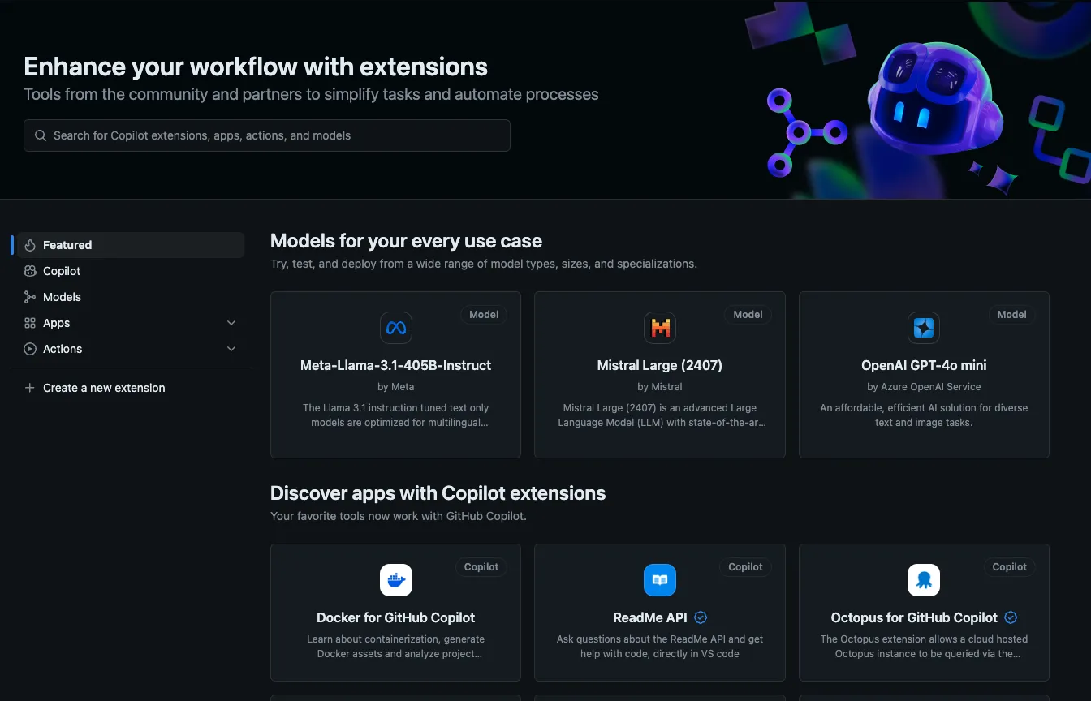Open Create a new extension
1091x701 pixels.
point(103,388)
